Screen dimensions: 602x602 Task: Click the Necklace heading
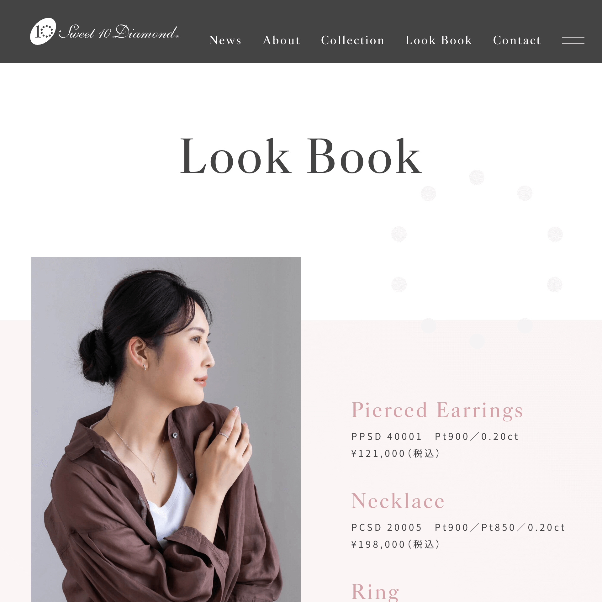[398, 501]
